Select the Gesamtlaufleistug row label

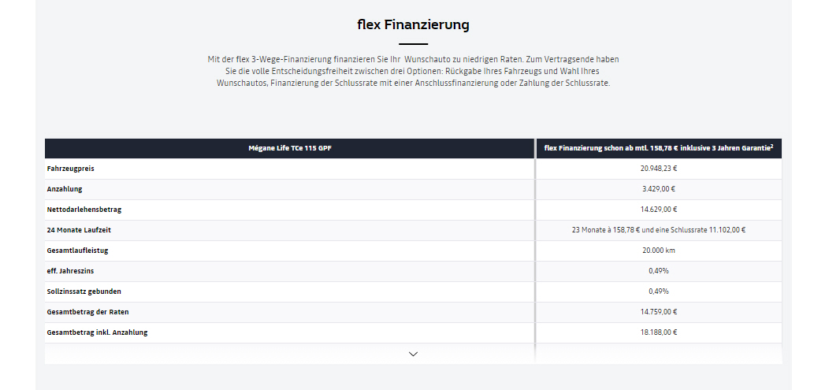(77, 251)
